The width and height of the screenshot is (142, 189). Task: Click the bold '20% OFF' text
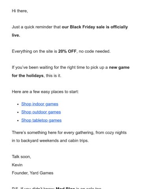(x=67, y=51)
